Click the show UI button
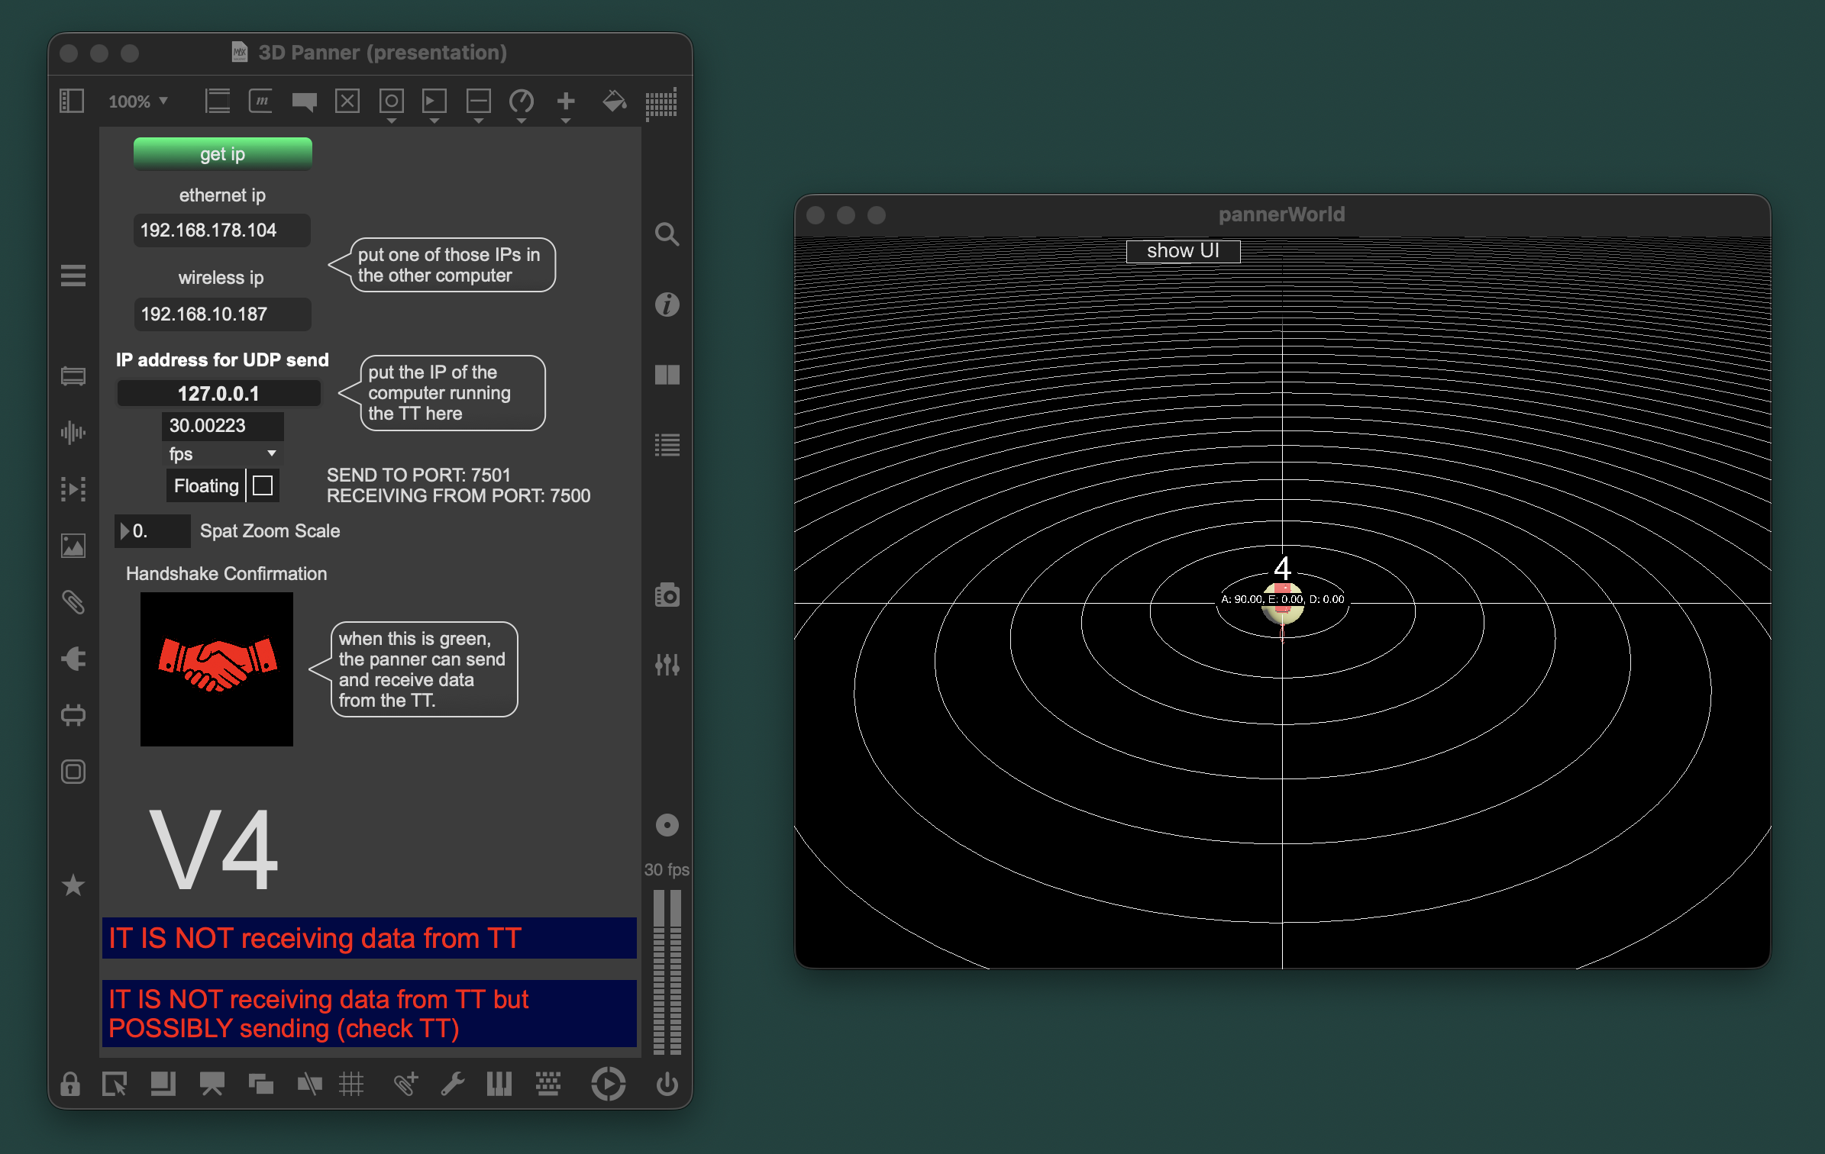This screenshot has height=1154, width=1825. pyautogui.click(x=1183, y=251)
